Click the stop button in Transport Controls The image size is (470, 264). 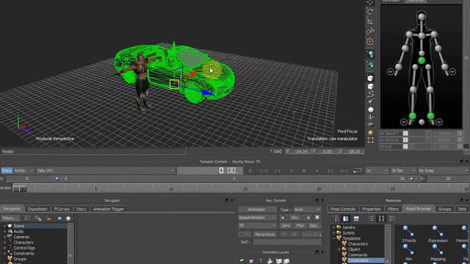pyautogui.click(x=303, y=171)
